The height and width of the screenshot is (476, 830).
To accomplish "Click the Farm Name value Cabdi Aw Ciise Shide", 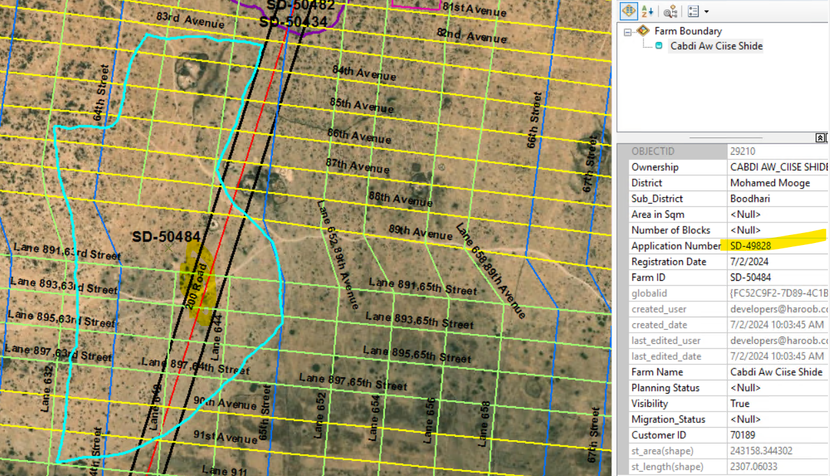I will coord(776,372).
